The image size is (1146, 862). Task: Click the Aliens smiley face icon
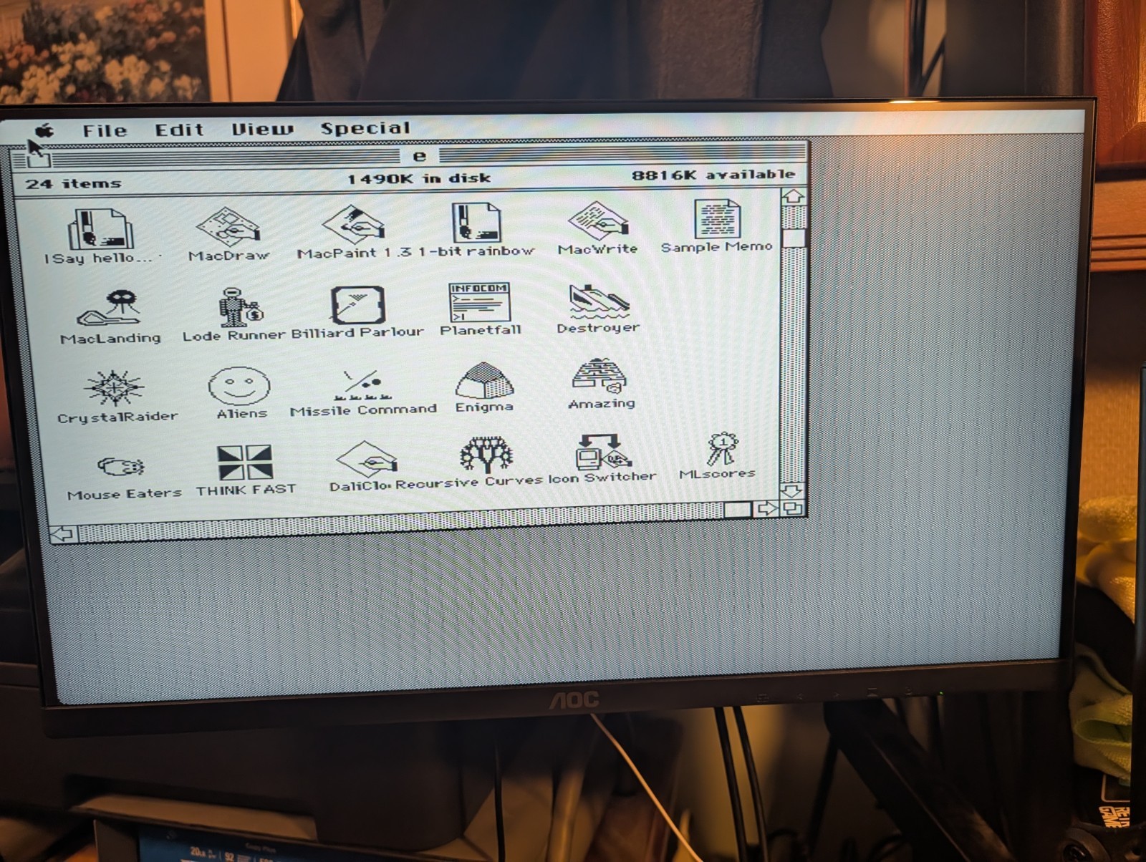coord(239,387)
